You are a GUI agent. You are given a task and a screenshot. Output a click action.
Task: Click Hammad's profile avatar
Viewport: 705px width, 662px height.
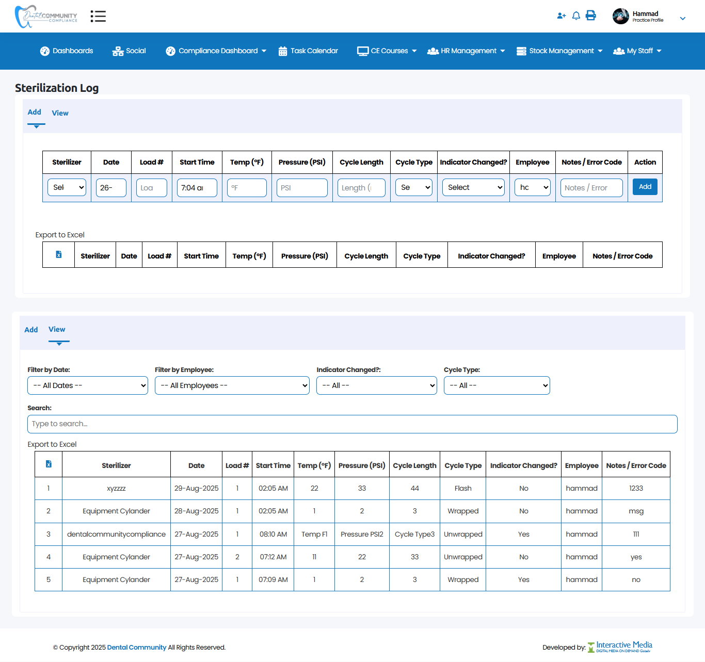point(620,17)
